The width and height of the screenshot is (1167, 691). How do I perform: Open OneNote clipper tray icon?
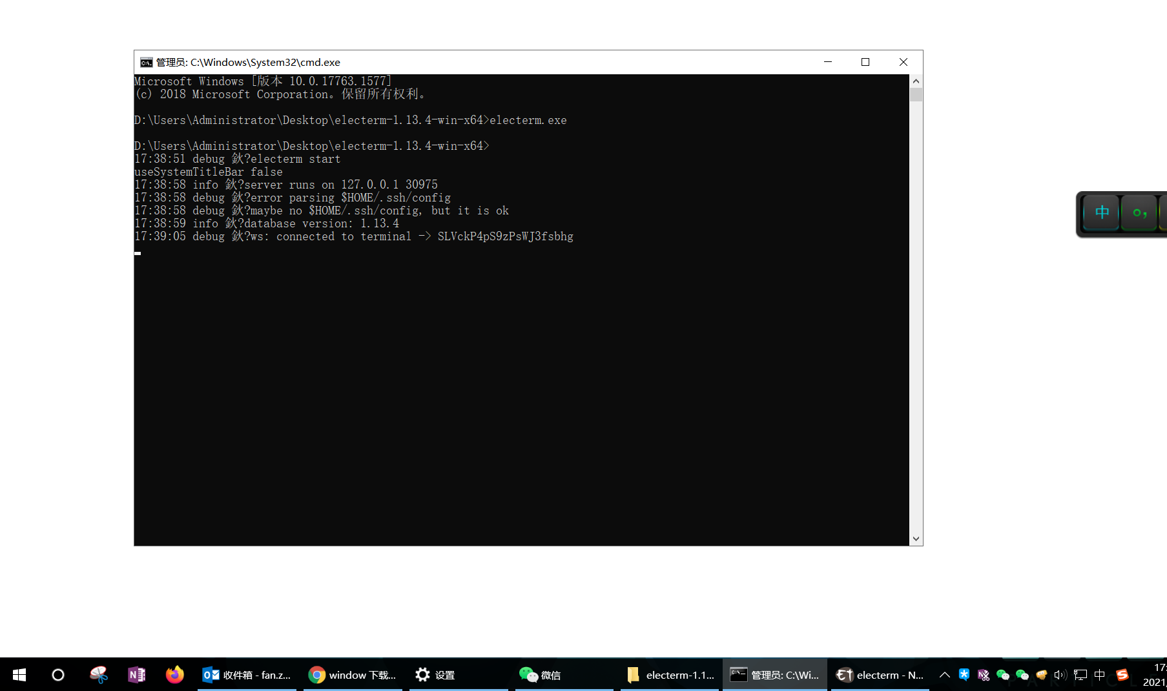click(x=984, y=675)
